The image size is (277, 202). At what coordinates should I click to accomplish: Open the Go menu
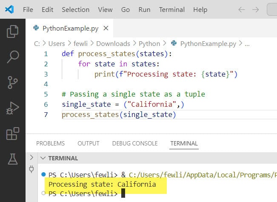pos(126,9)
